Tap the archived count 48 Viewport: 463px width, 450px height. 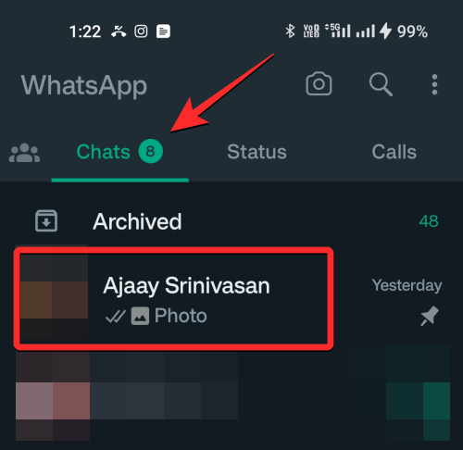(429, 221)
